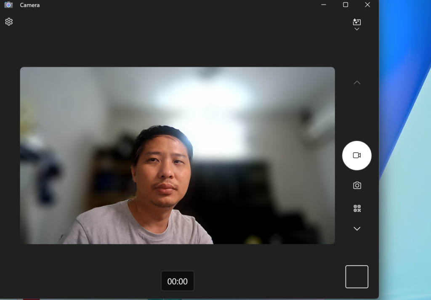Click the "Camera" title text
Viewport: 431px width, 300px height.
pyautogui.click(x=30, y=5)
